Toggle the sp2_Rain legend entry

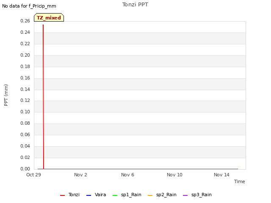162,195
